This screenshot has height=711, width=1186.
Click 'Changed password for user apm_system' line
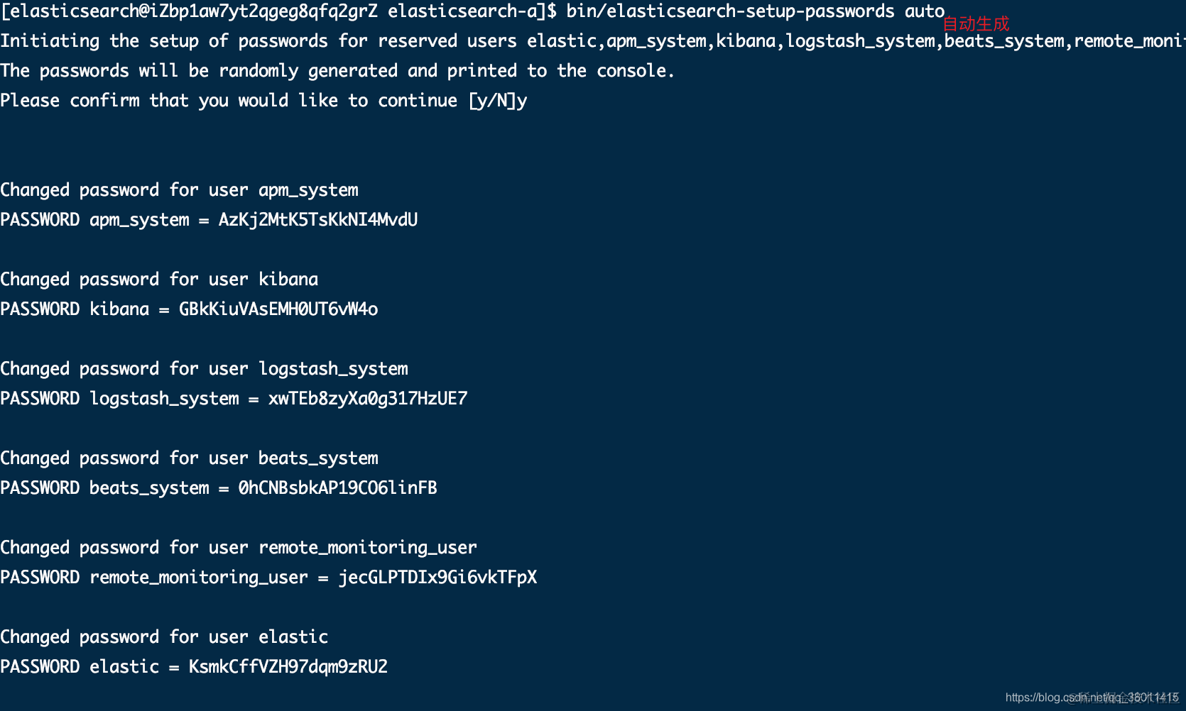(179, 190)
